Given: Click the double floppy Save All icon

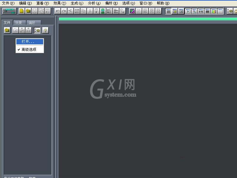Looking at the screenshot, I should pyautogui.click(x=41, y=11).
